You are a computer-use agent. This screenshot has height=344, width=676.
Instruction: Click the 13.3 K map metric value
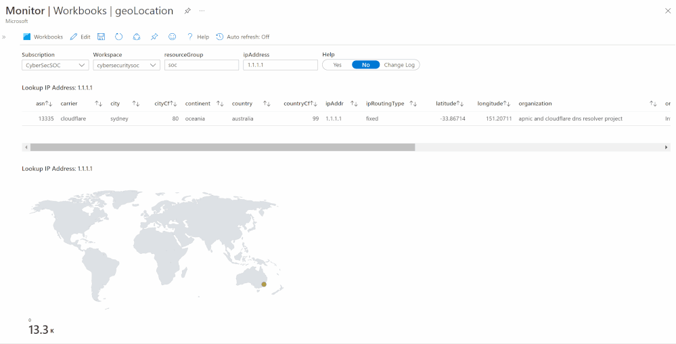tap(41, 330)
